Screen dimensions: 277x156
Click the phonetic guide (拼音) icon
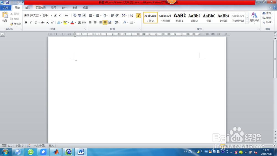(x=79, y=16)
